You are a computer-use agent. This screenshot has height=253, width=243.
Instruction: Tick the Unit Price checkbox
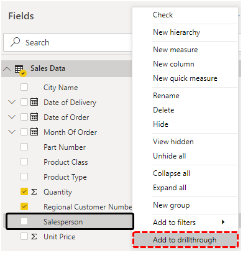click(24, 236)
